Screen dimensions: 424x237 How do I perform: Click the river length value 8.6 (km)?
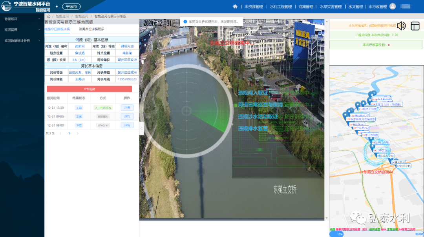pos(79,60)
